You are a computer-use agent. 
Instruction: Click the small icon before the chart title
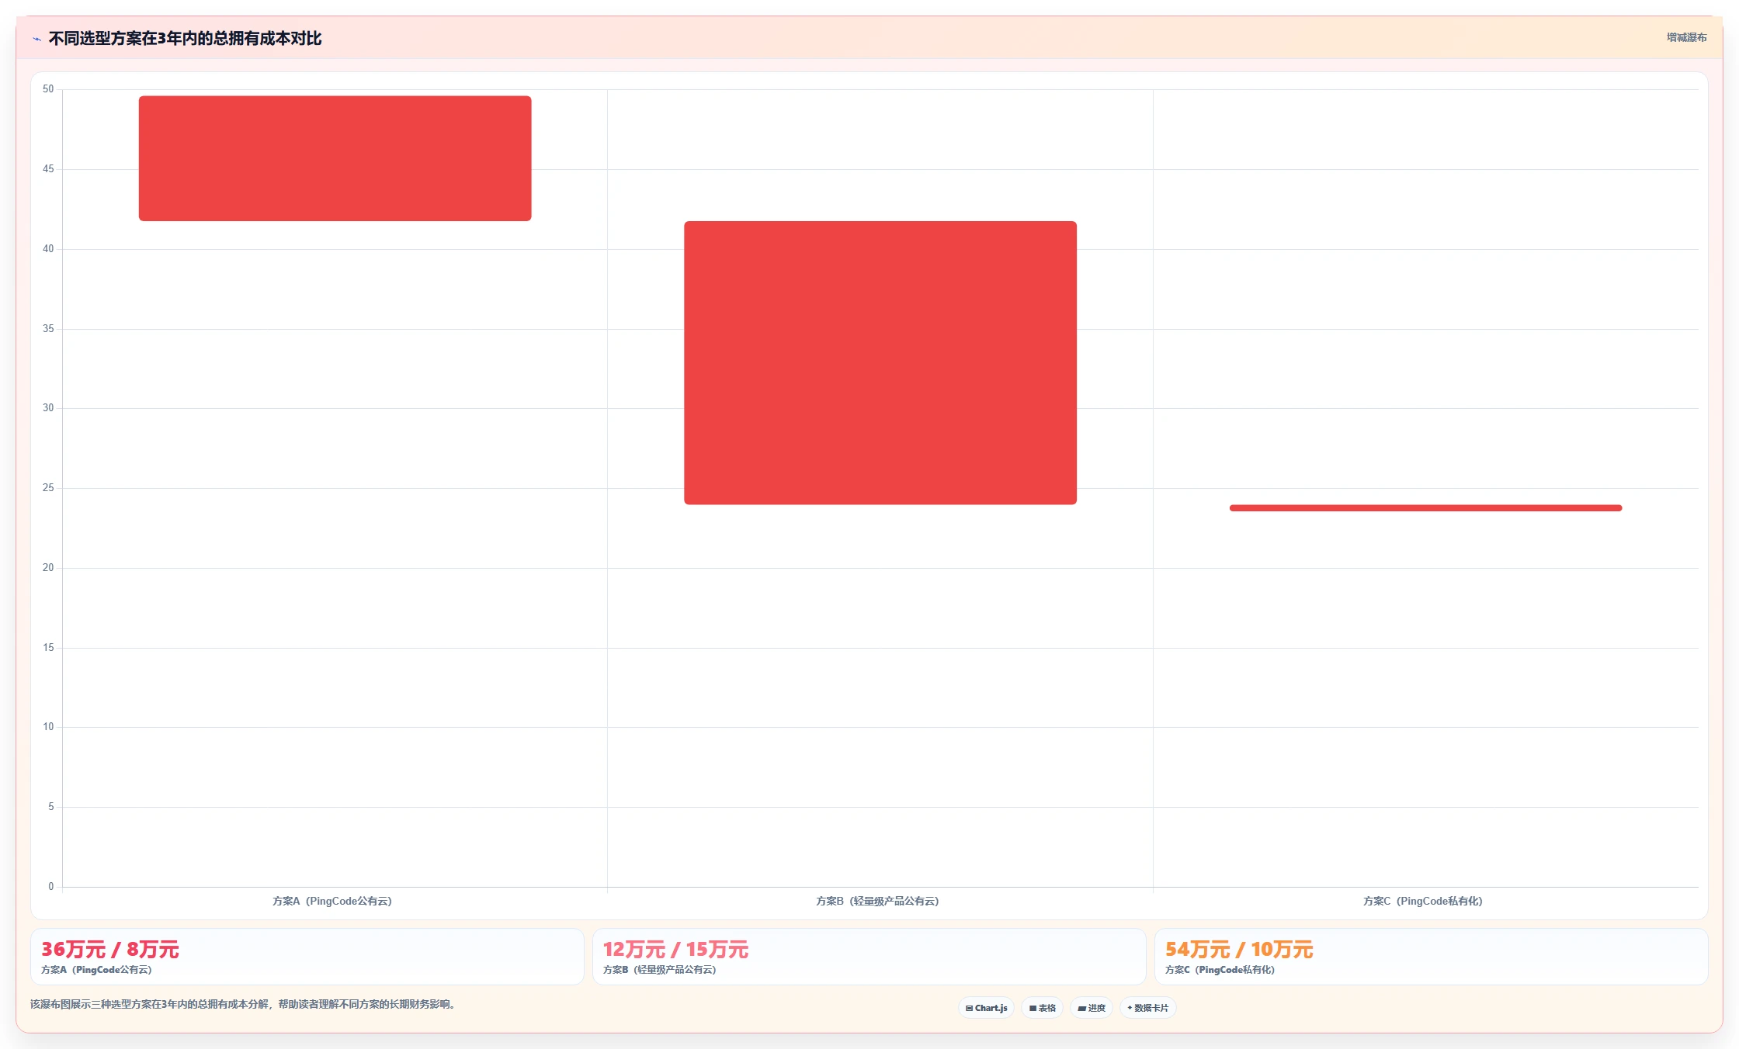coord(36,39)
